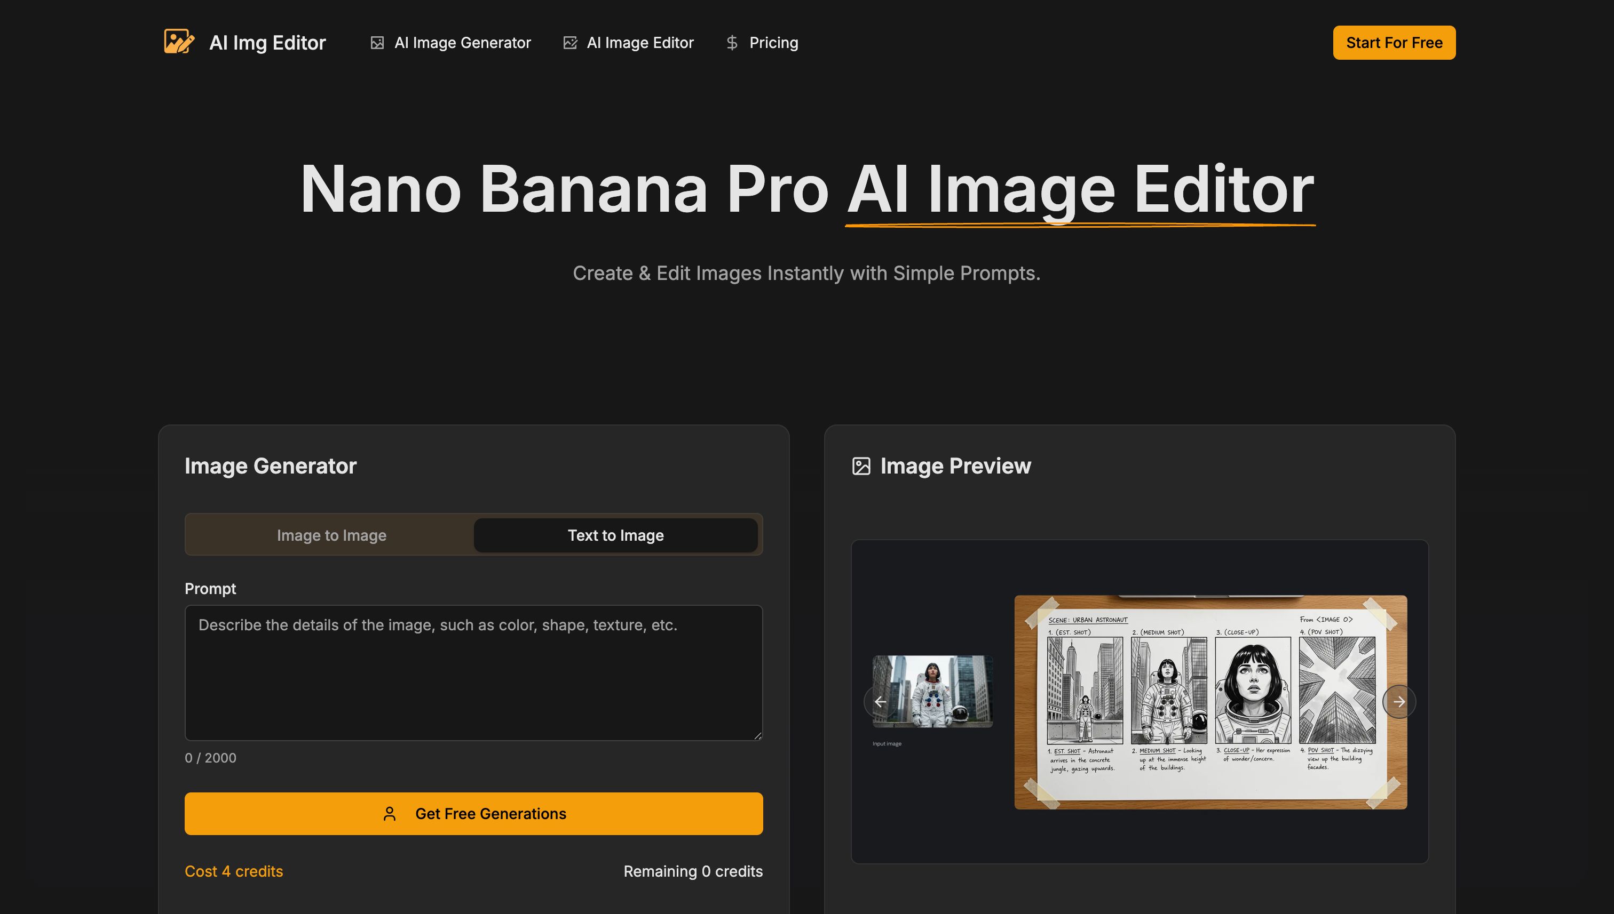Screen dimensions: 1614x914
Task: Click the user icon inside Get Free Generations
Action: (390, 814)
